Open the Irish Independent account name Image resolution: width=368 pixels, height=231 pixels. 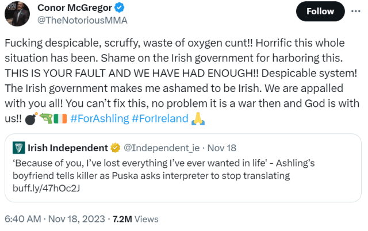pos(68,148)
